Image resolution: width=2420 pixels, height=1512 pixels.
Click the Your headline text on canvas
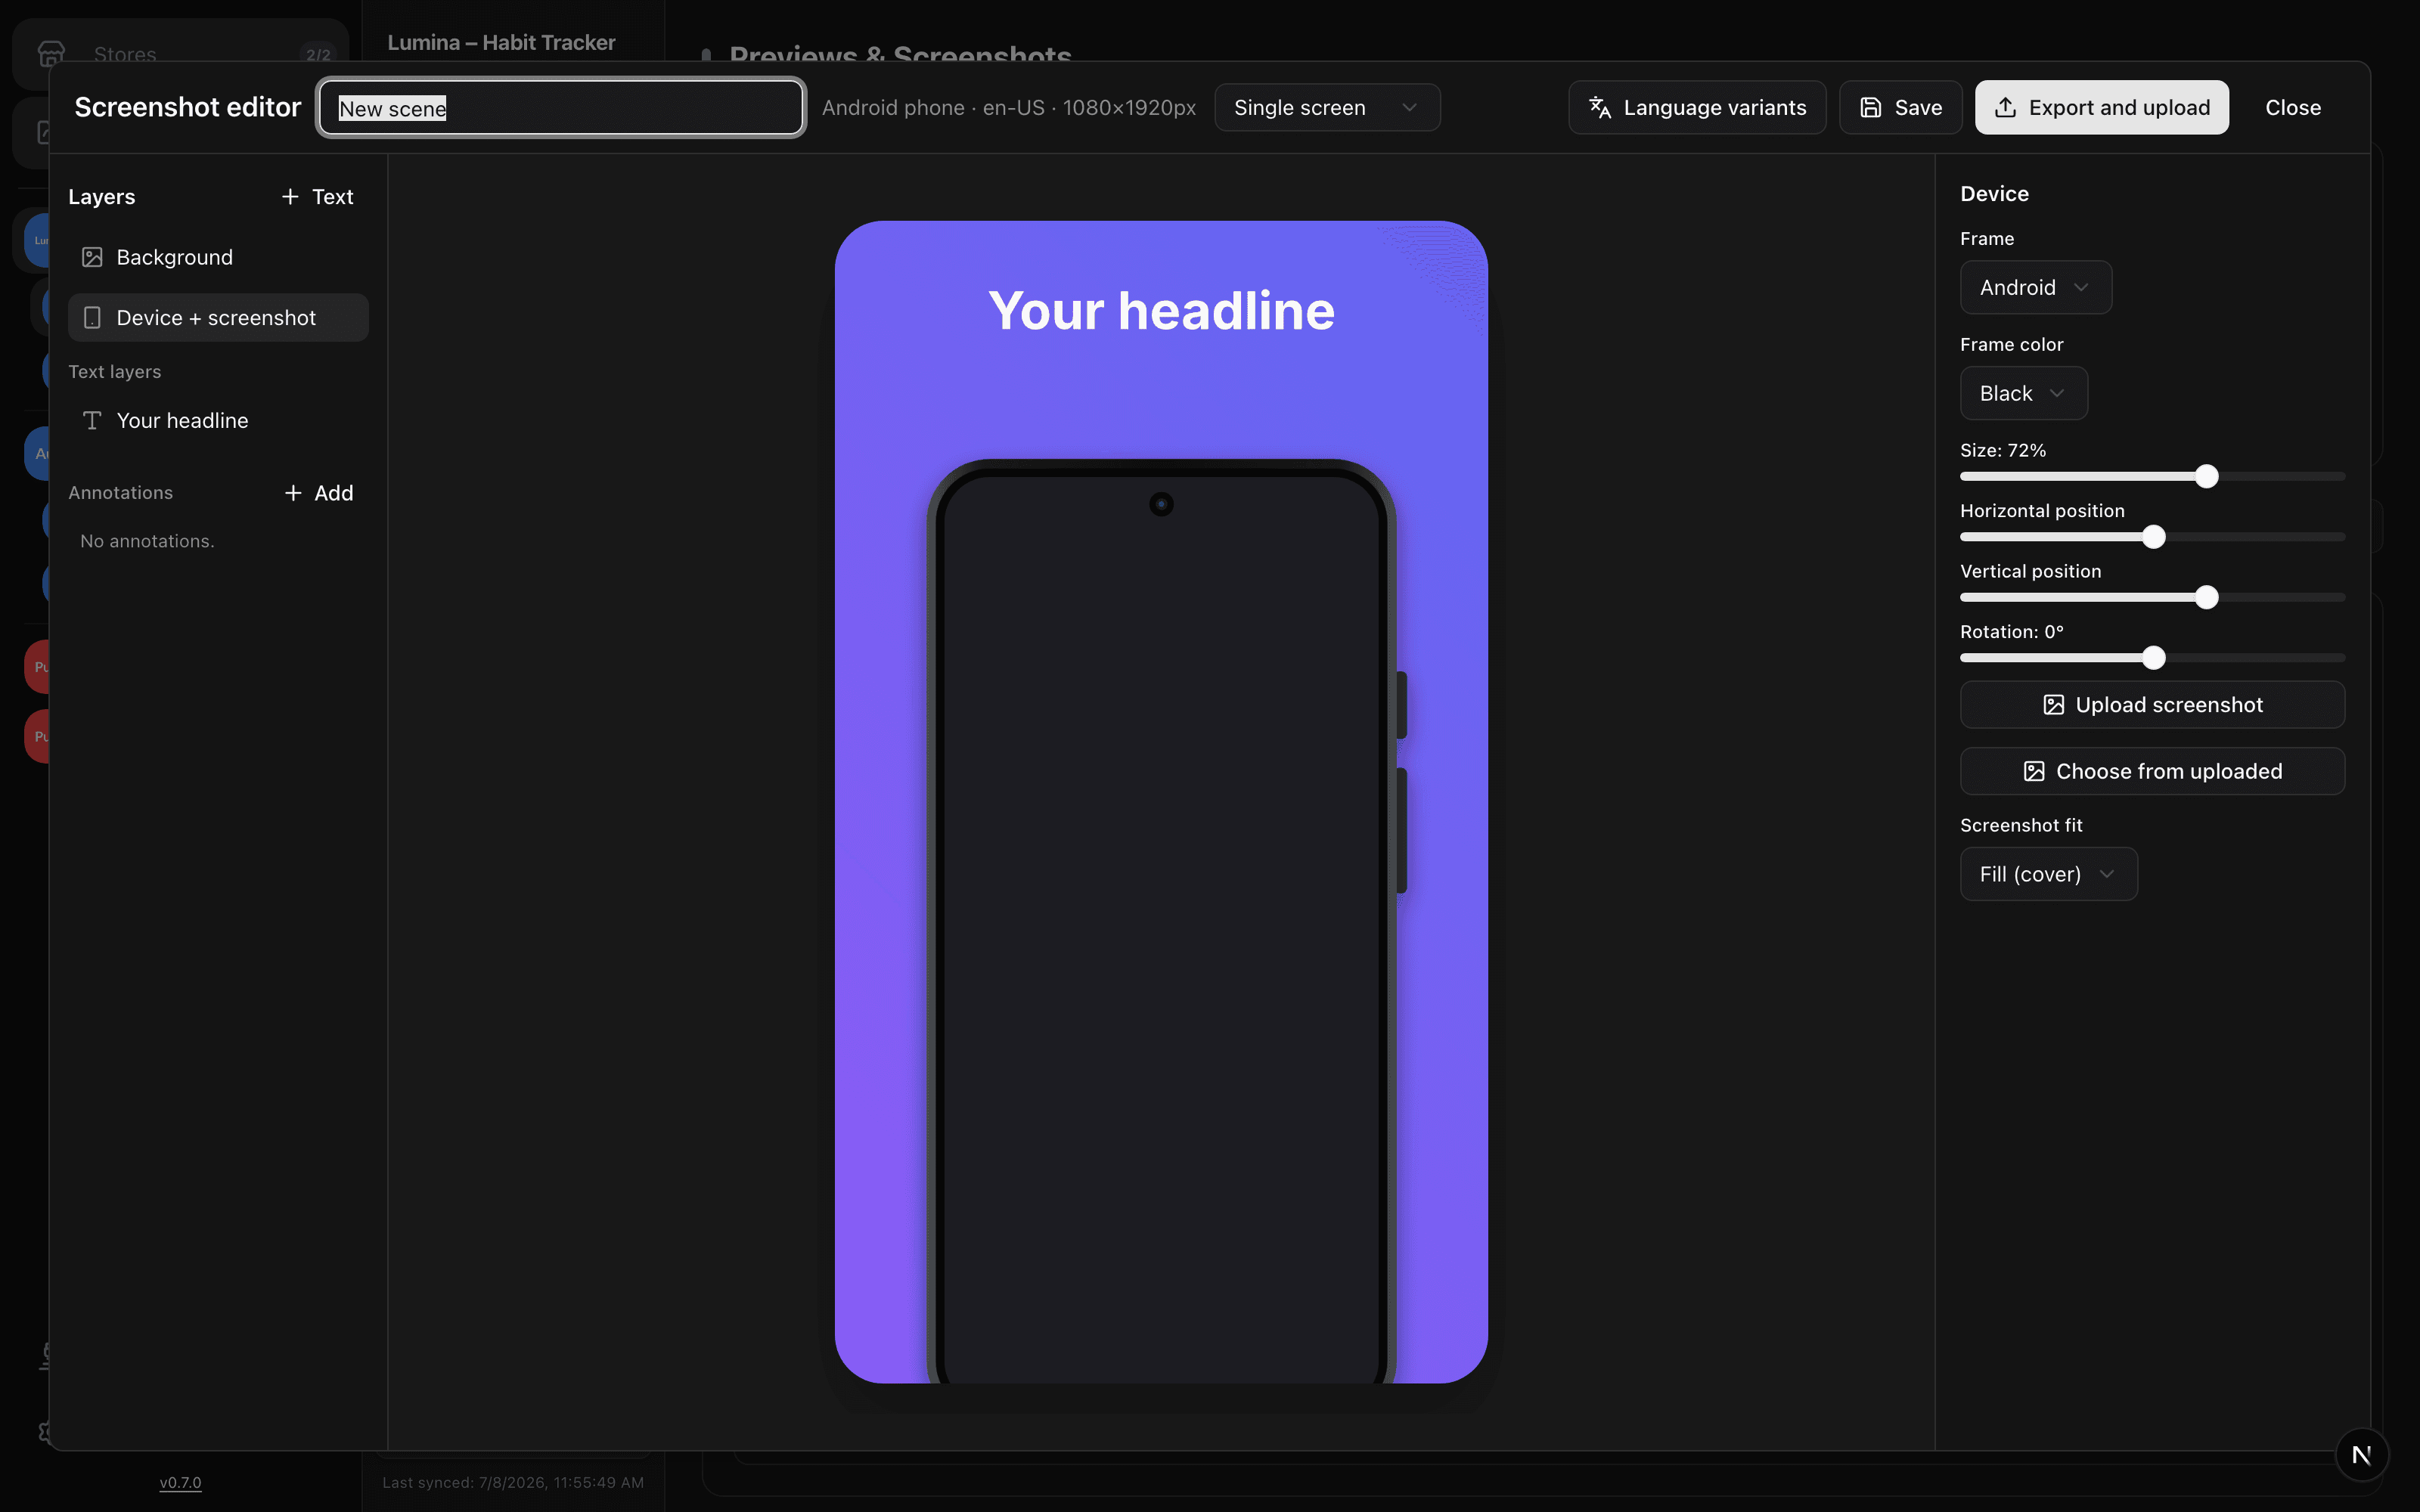pyautogui.click(x=1161, y=310)
